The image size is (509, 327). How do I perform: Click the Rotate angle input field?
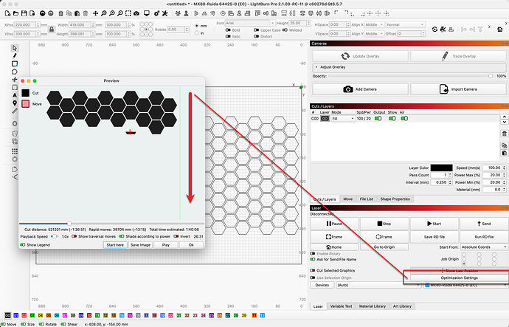[176, 30]
